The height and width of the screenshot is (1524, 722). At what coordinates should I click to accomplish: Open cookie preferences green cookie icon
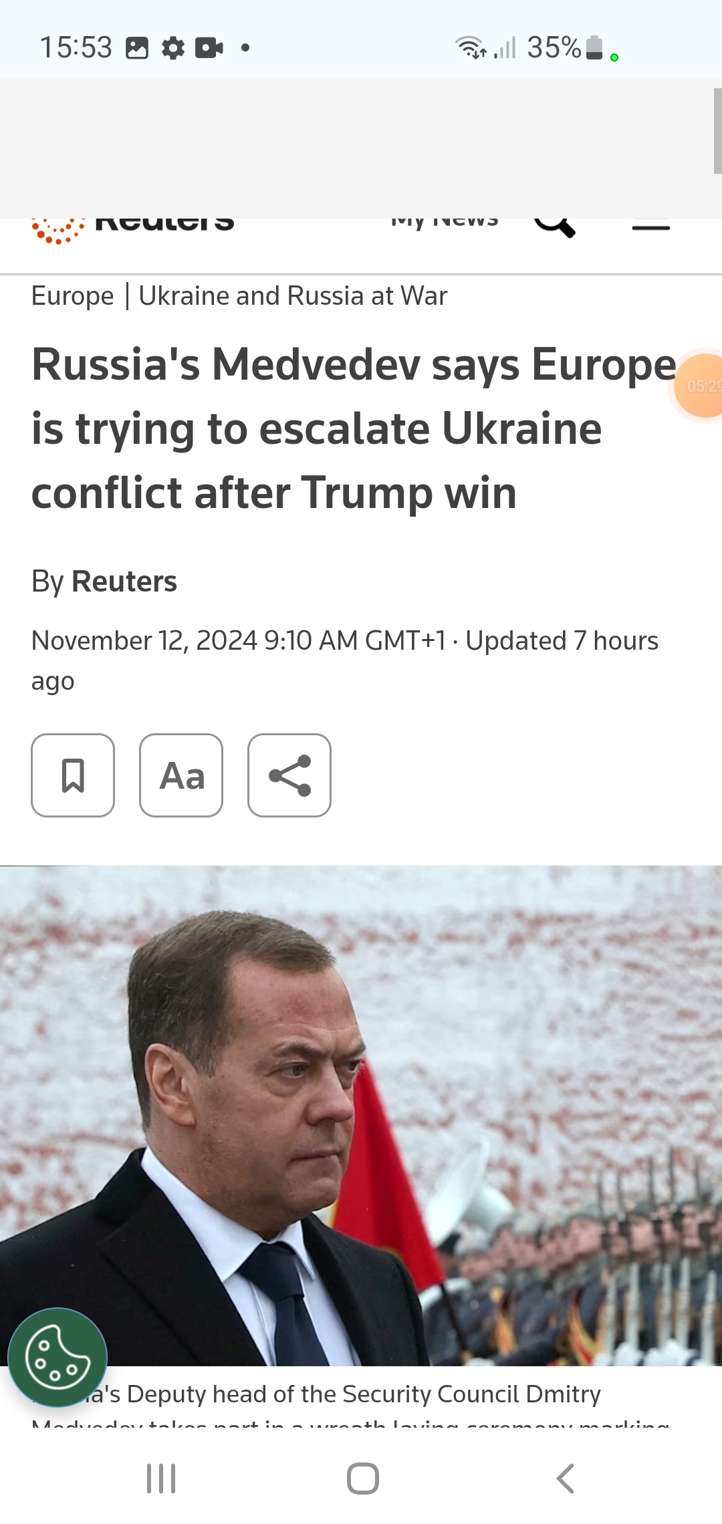point(57,1358)
